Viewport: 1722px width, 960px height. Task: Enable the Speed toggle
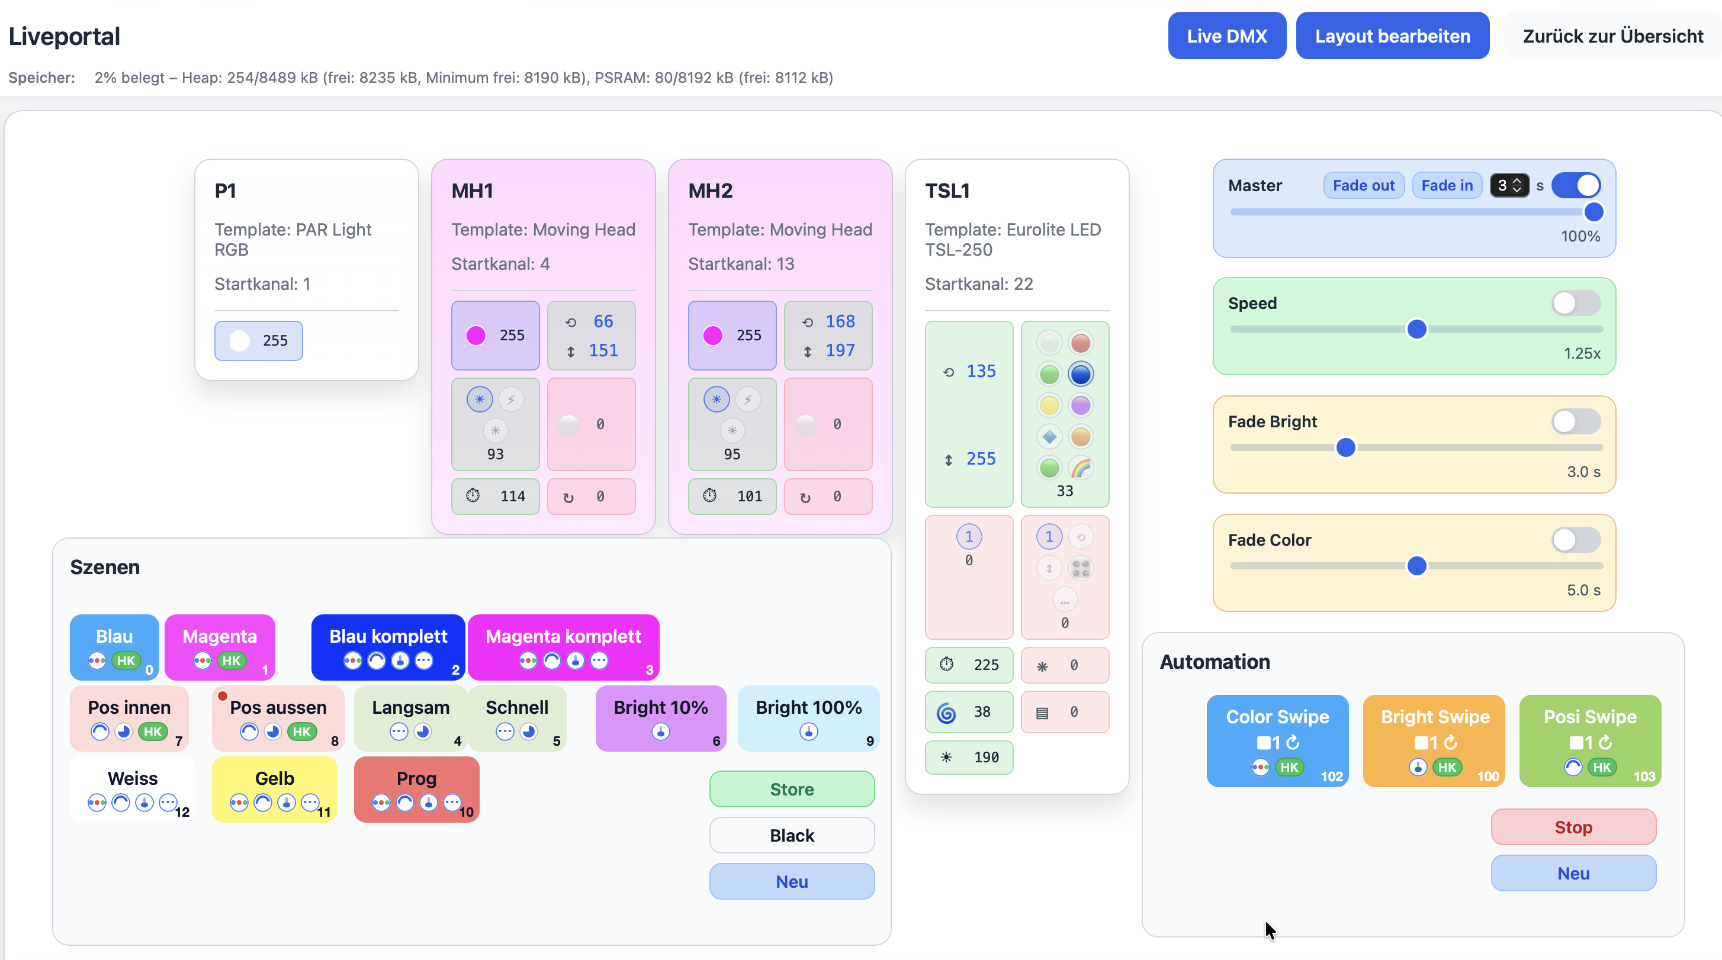pyautogui.click(x=1576, y=303)
